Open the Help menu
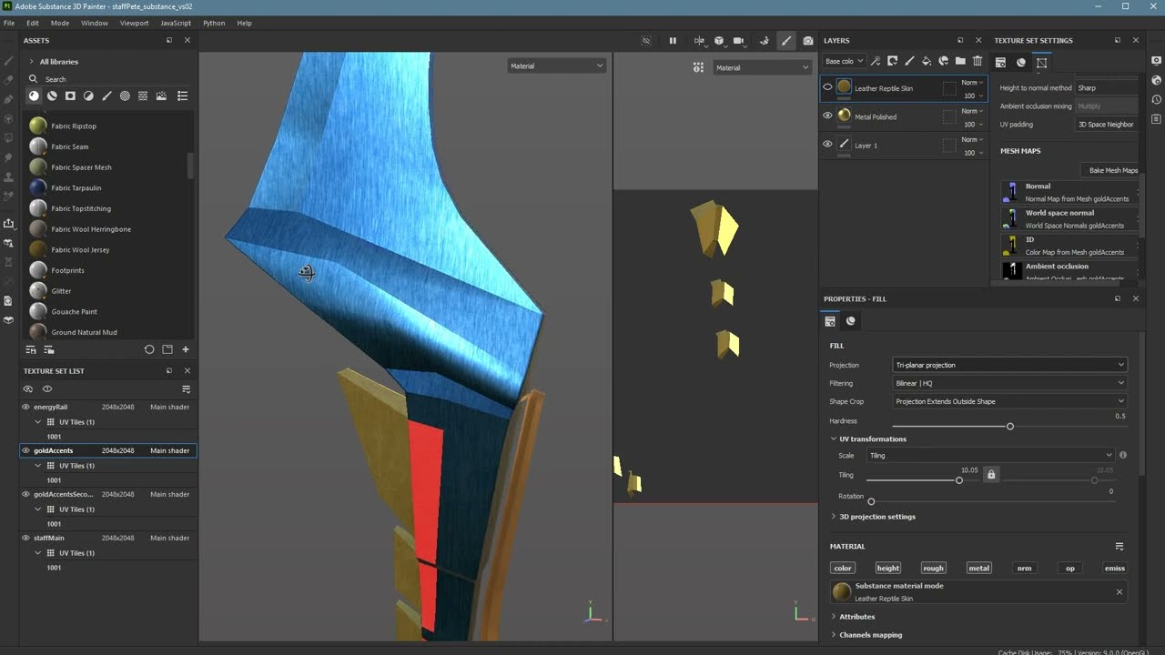The height and width of the screenshot is (655, 1165). [x=244, y=23]
